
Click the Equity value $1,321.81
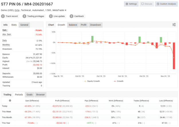click(38, 58)
